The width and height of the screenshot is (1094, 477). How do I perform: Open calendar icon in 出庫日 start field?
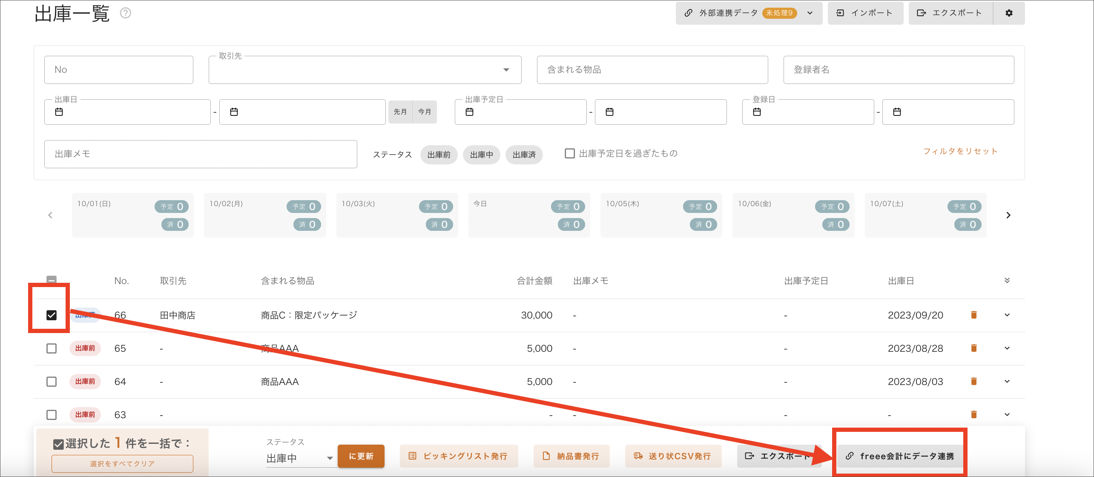pyautogui.click(x=59, y=112)
